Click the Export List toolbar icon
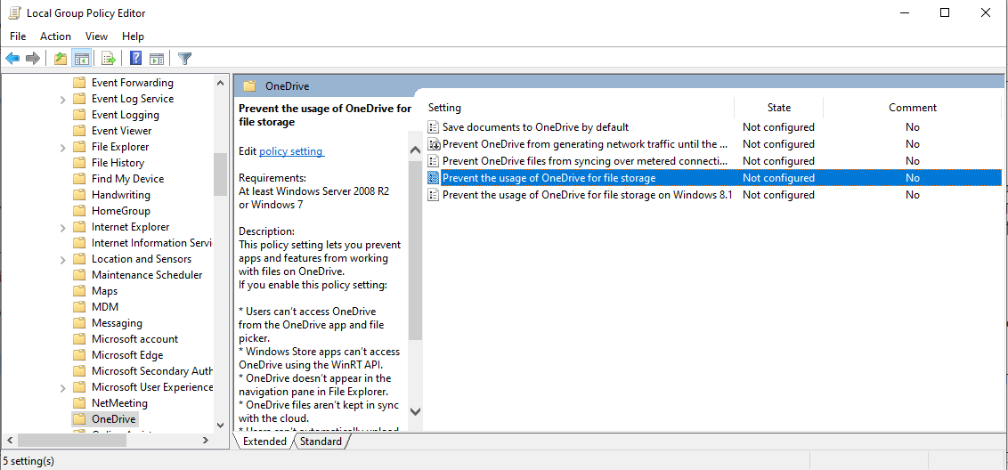Screen dimensions: 1008x470 tap(109, 59)
